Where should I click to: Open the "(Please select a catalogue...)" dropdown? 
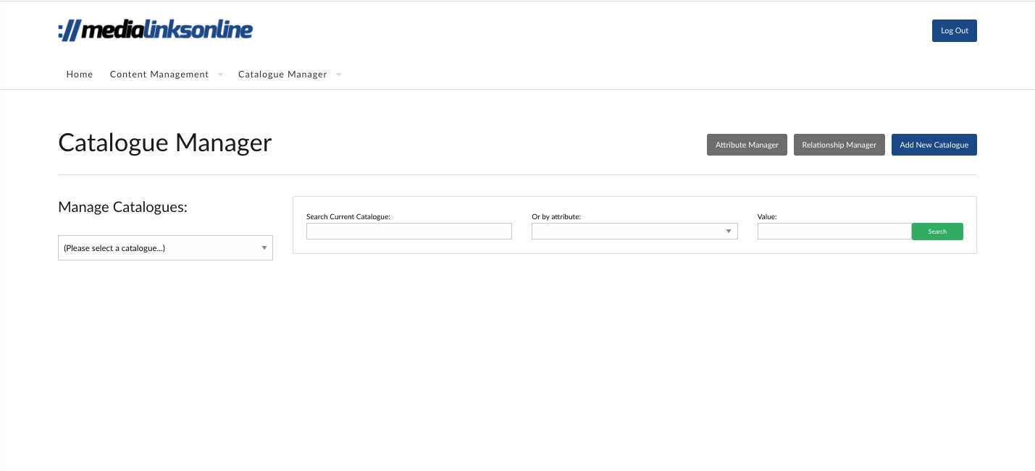(165, 247)
